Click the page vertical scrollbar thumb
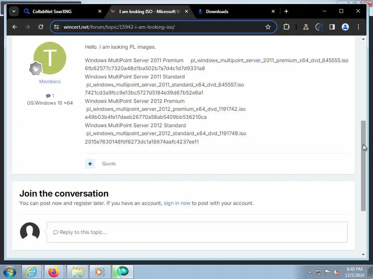Screen dimensions: 373x279 point(363,166)
